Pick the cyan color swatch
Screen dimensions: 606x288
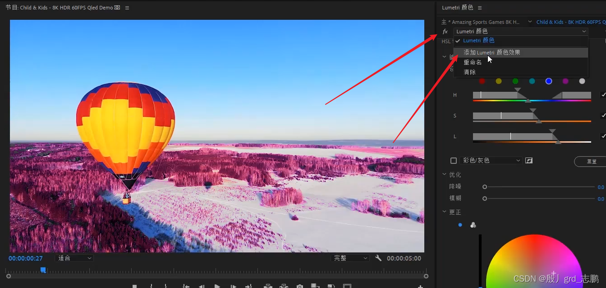click(x=532, y=81)
